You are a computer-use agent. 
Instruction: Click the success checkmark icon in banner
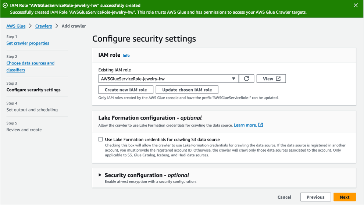[x=5, y=6]
